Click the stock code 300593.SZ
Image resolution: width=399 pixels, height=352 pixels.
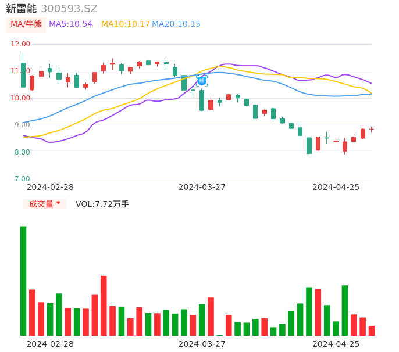pyautogui.click(x=69, y=9)
